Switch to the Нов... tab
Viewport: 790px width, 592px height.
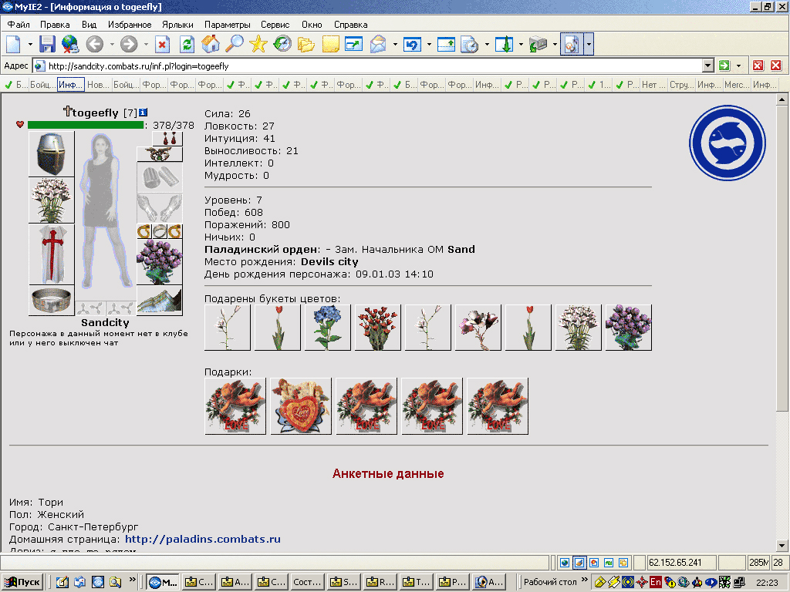[98, 85]
